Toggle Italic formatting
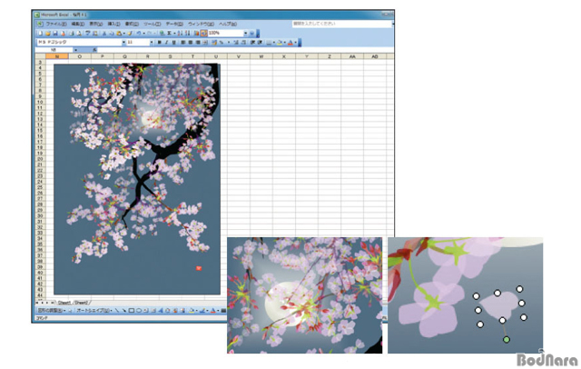Screen dimensions: 581x369 coord(166,43)
